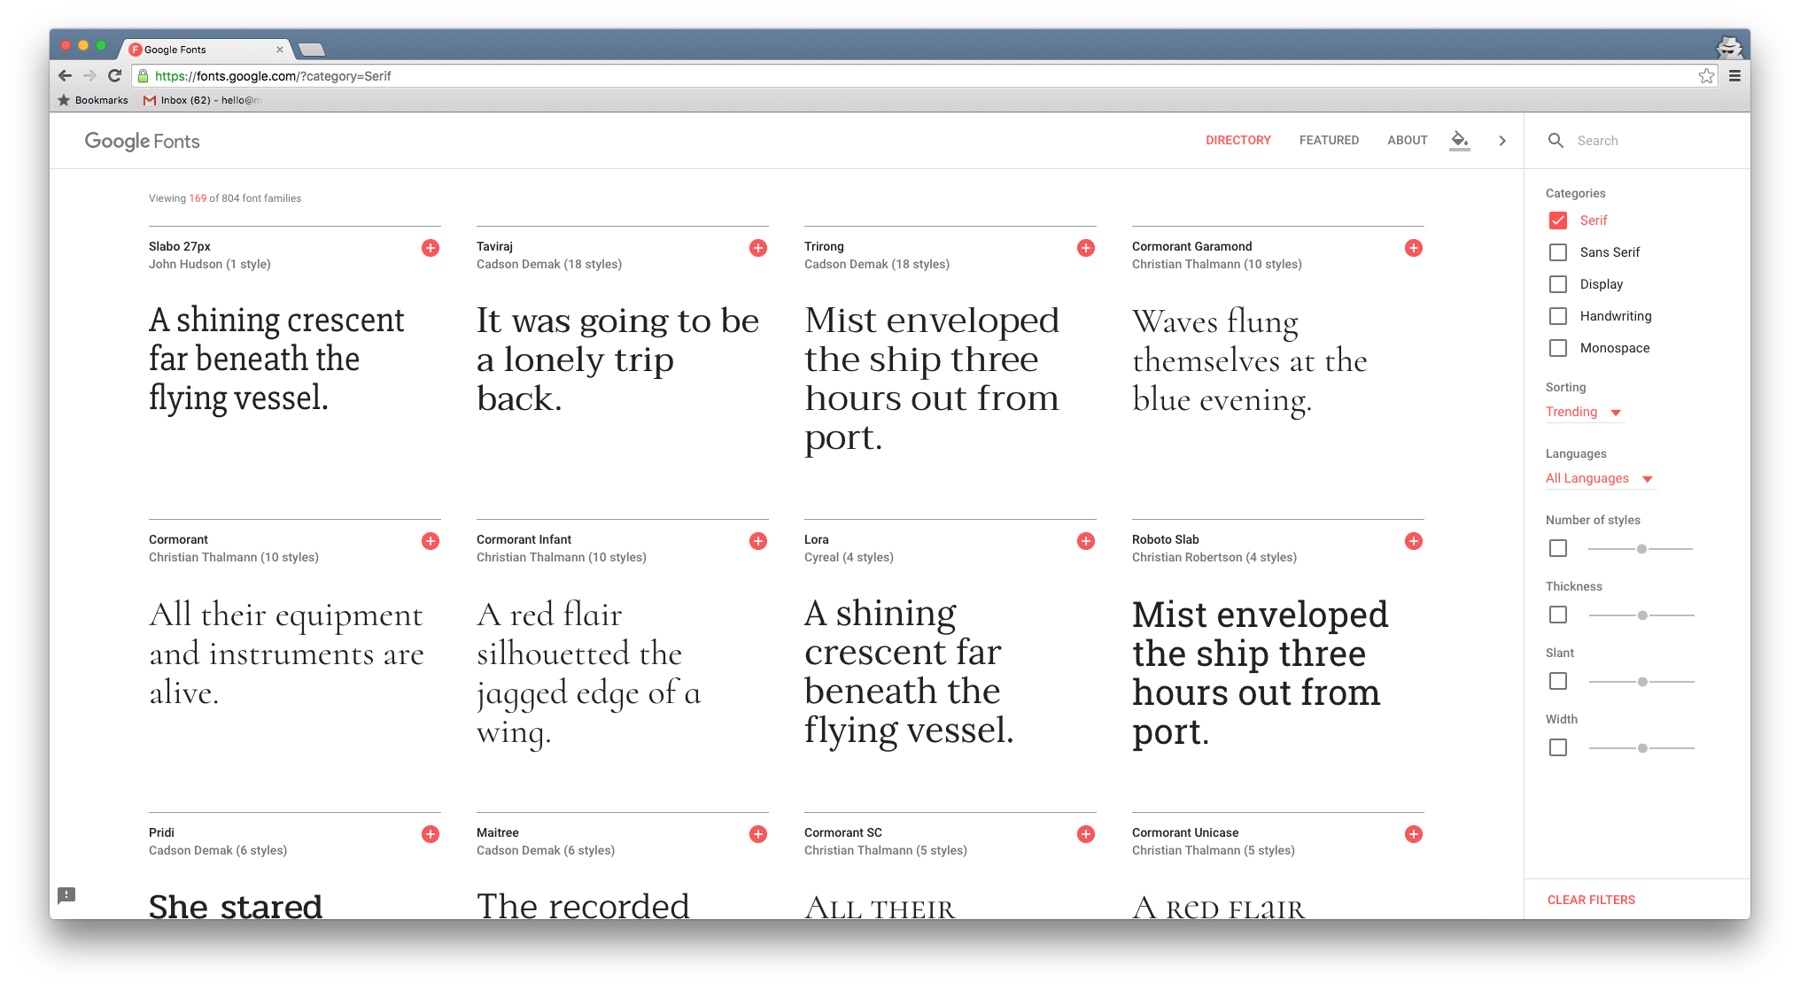1800x990 pixels.
Task: Click 'Cyreal (4 styles)' text
Action: click(849, 557)
